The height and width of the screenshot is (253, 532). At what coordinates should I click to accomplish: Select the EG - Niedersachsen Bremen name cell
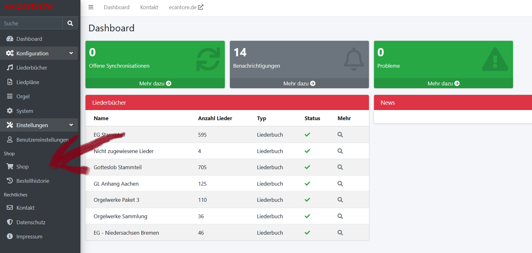(126, 233)
